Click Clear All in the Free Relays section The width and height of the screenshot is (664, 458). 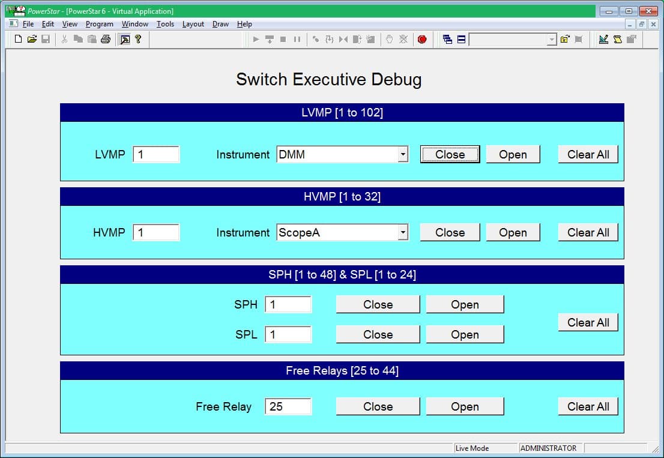coord(588,406)
